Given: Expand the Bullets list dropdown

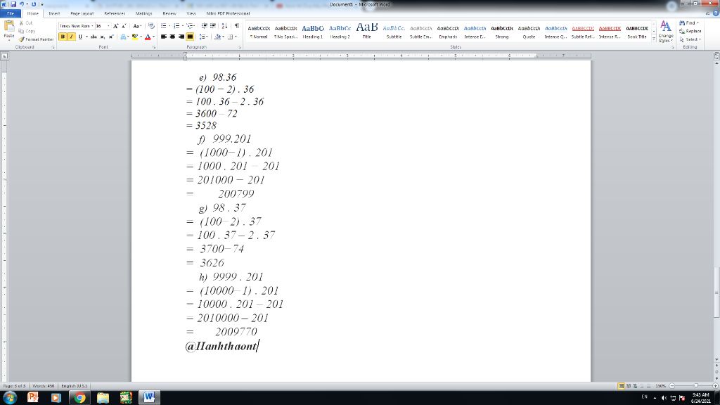Looking at the screenshot, I should pos(169,26).
